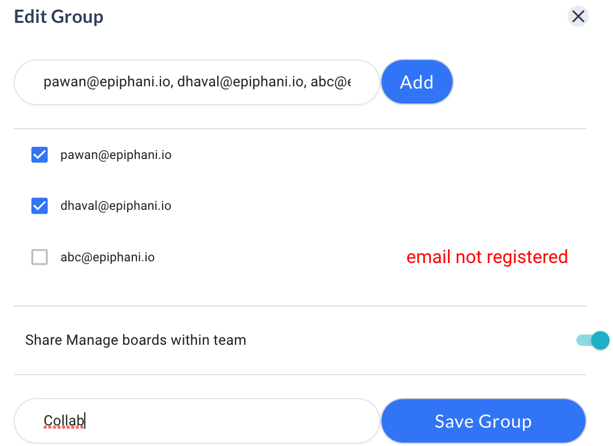The width and height of the screenshot is (613, 446).
Task: Click the abc@epiphani.io list label
Action: click(108, 257)
